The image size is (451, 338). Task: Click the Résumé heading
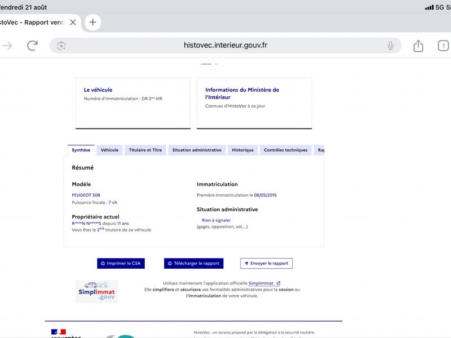[82, 167]
